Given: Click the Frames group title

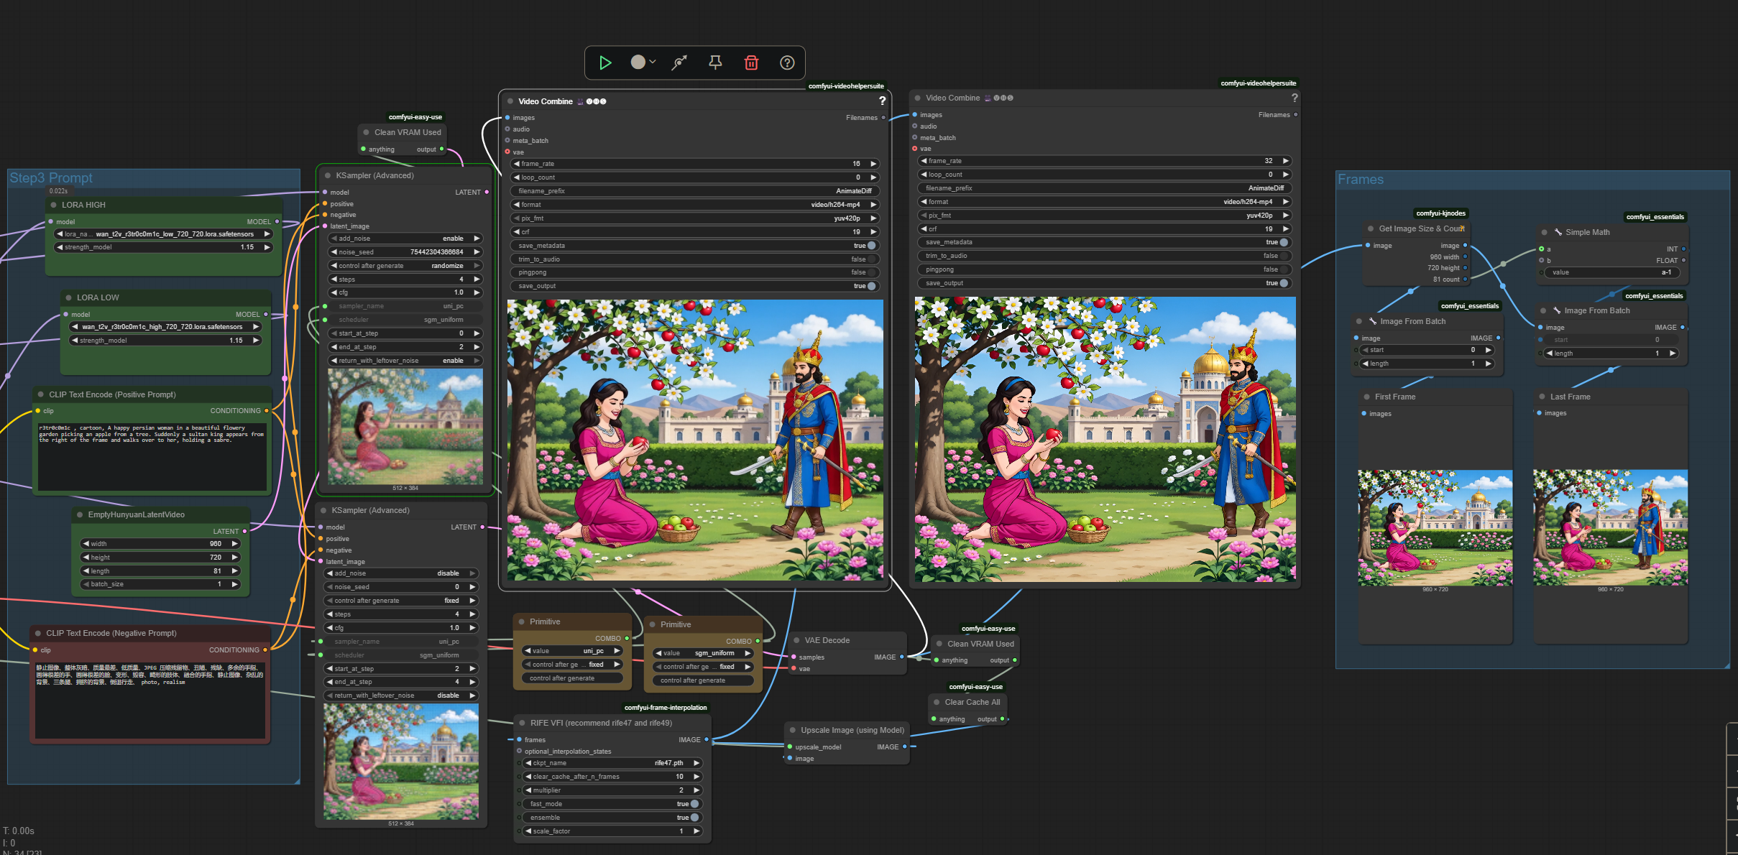Looking at the screenshot, I should click(1360, 180).
